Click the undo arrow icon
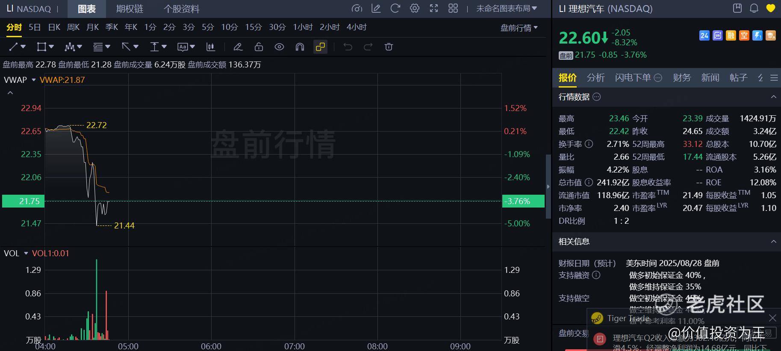 pyautogui.click(x=348, y=47)
